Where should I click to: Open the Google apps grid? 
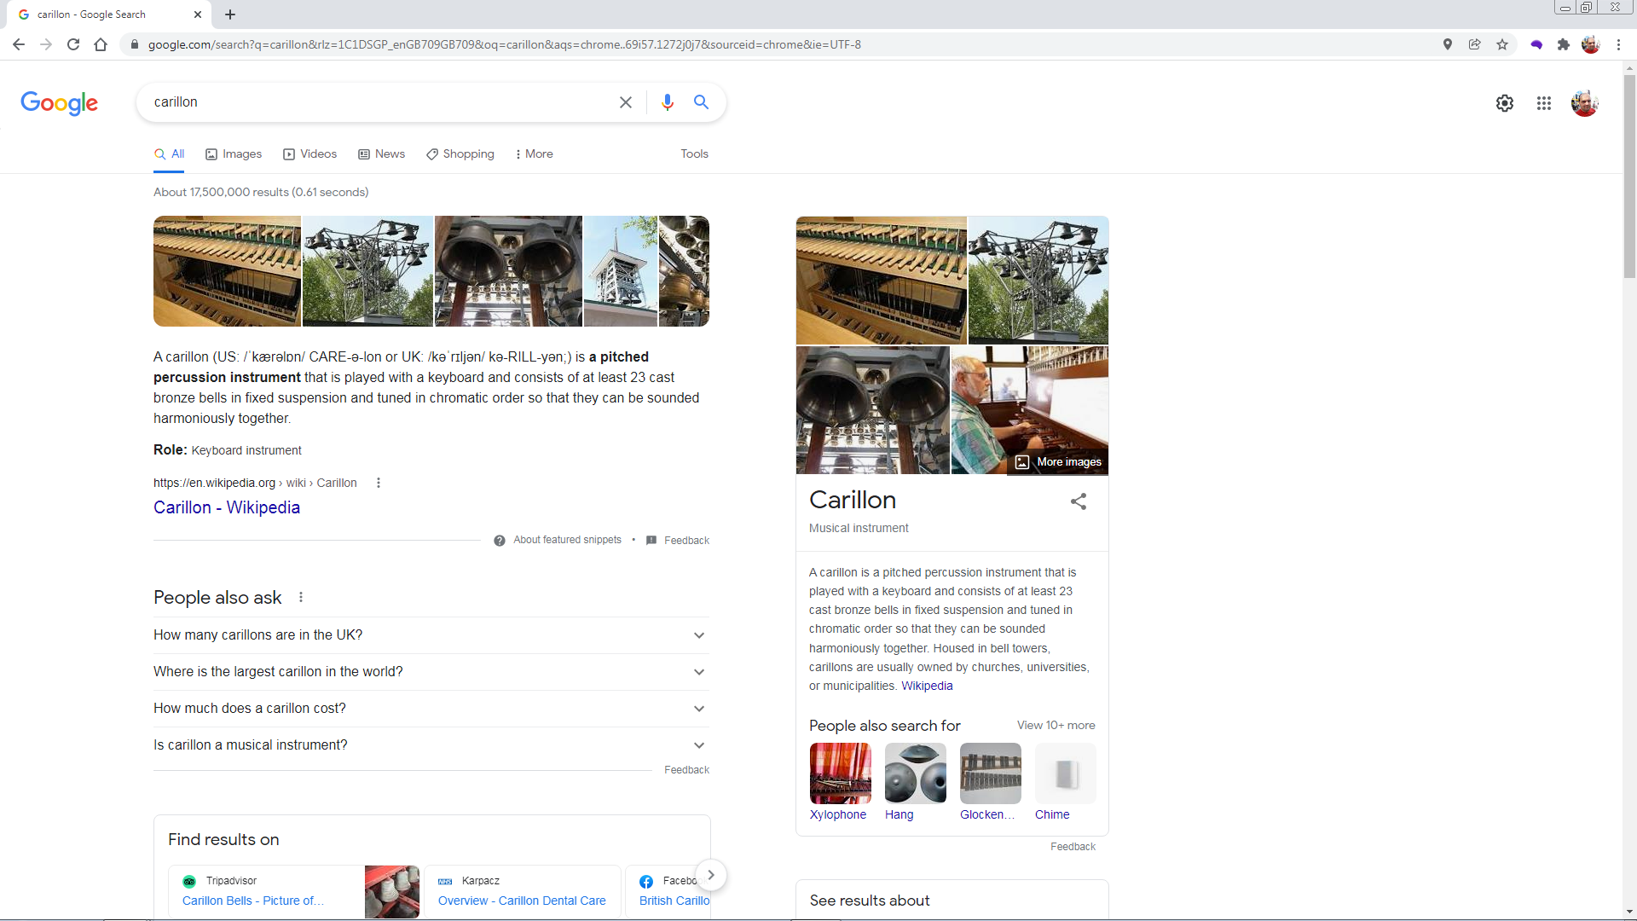pos(1543,103)
